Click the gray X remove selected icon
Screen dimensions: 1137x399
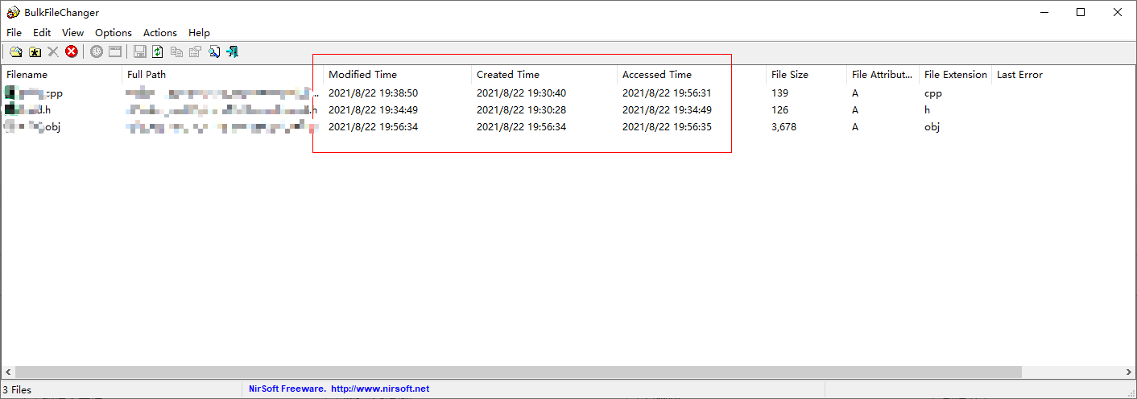53,52
